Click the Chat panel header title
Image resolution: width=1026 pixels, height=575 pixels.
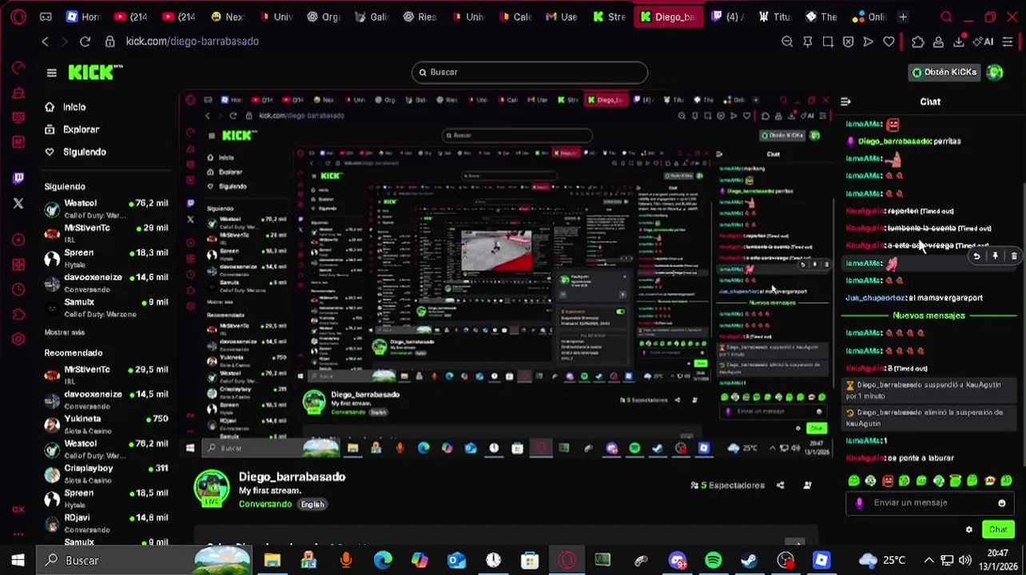[930, 101]
